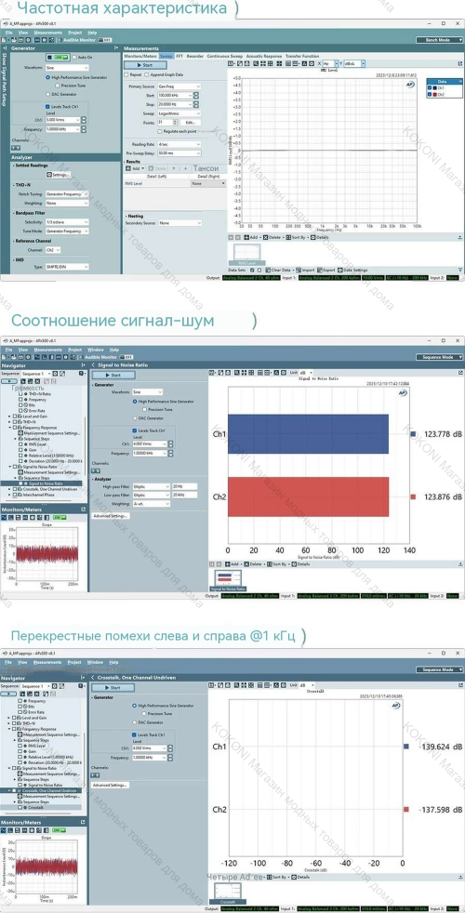Image resolution: width=465 pixels, height=913 pixels.
Task: Open the Waveform Sine dropdown in Bench Mode window
Action: 66,68
